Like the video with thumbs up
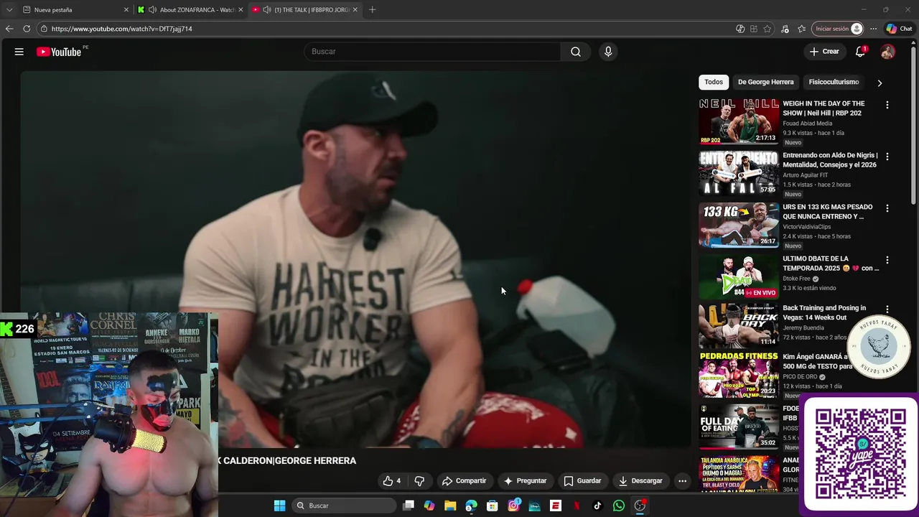 (x=392, y=481)
